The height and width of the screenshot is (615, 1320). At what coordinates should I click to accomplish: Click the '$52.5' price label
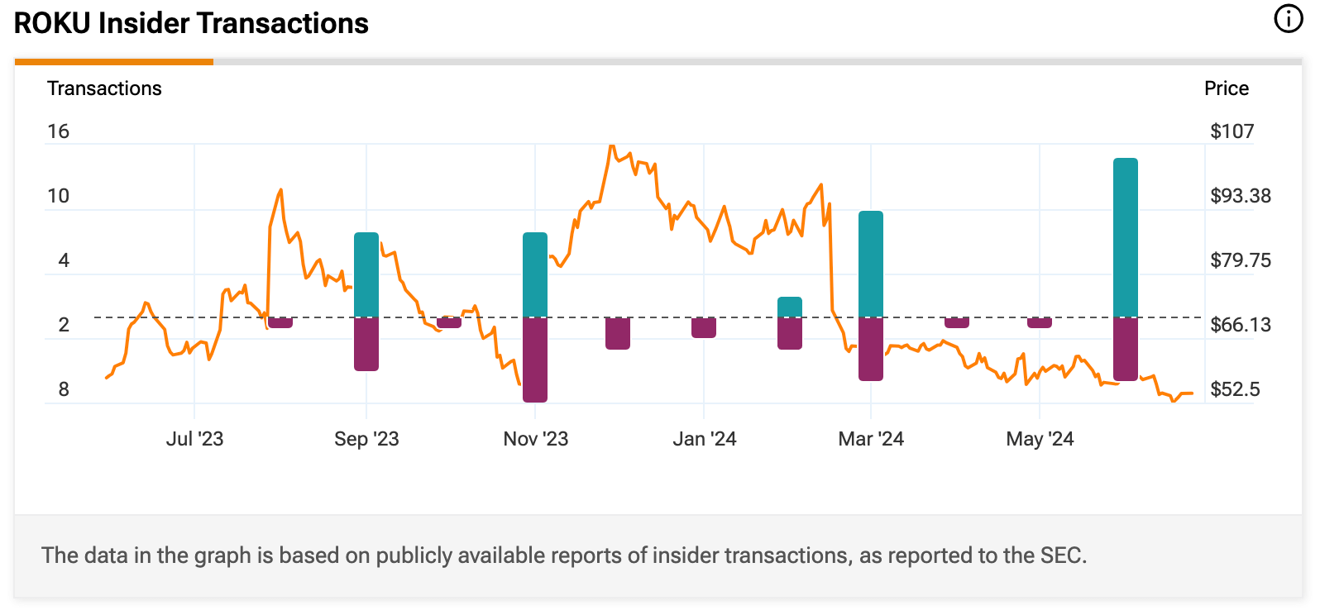click(x=1235, y=389)
